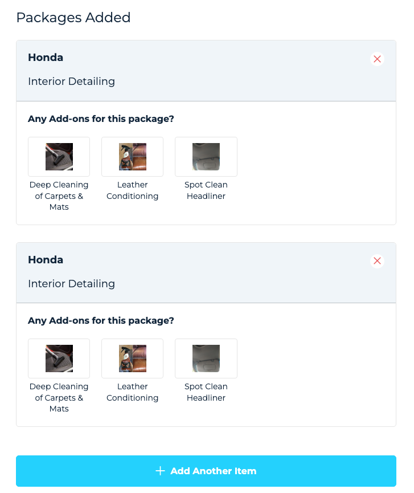This screenshot has height=493, width=414.
Task: Select Deep Cleaning thumbnail in second package
Action: click(59, 358)
